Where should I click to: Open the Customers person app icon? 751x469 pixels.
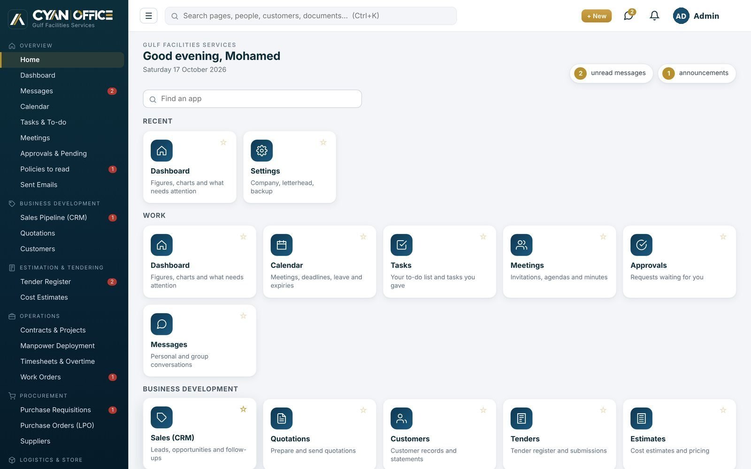click(401, 418)
